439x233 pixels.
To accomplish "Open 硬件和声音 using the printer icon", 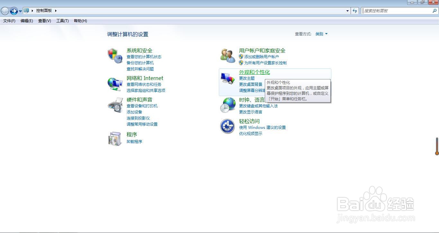I will point(115,104).
